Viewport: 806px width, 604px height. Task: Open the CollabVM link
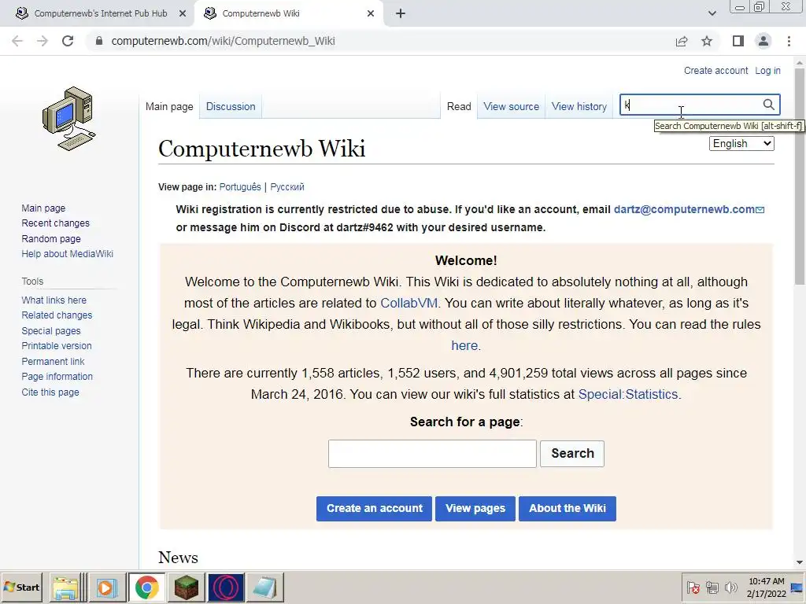[x=409, y=303]
